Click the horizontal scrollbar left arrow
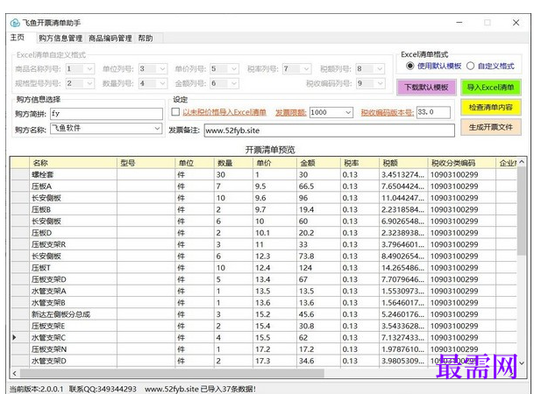This screenshot has width=534, height=394. tap(15, 373)
